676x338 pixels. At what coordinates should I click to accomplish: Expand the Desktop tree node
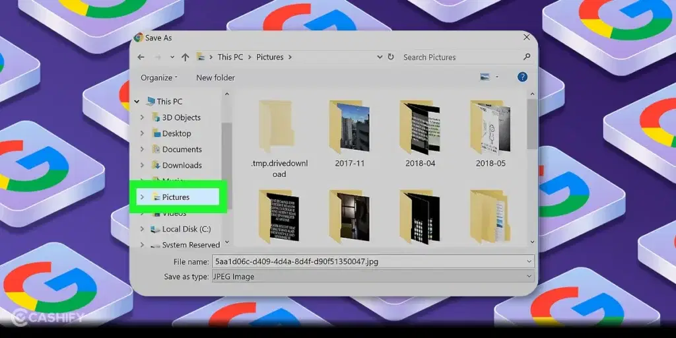(x=143, y=133)
